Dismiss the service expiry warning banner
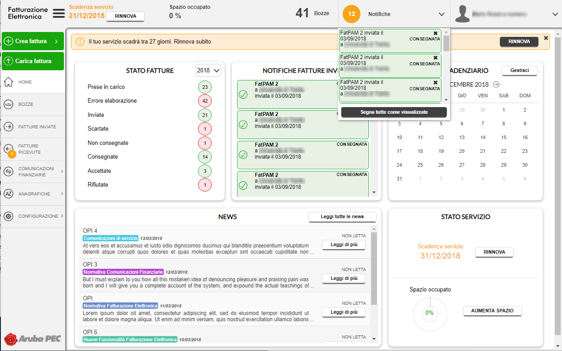 click(x=546, y=38)
